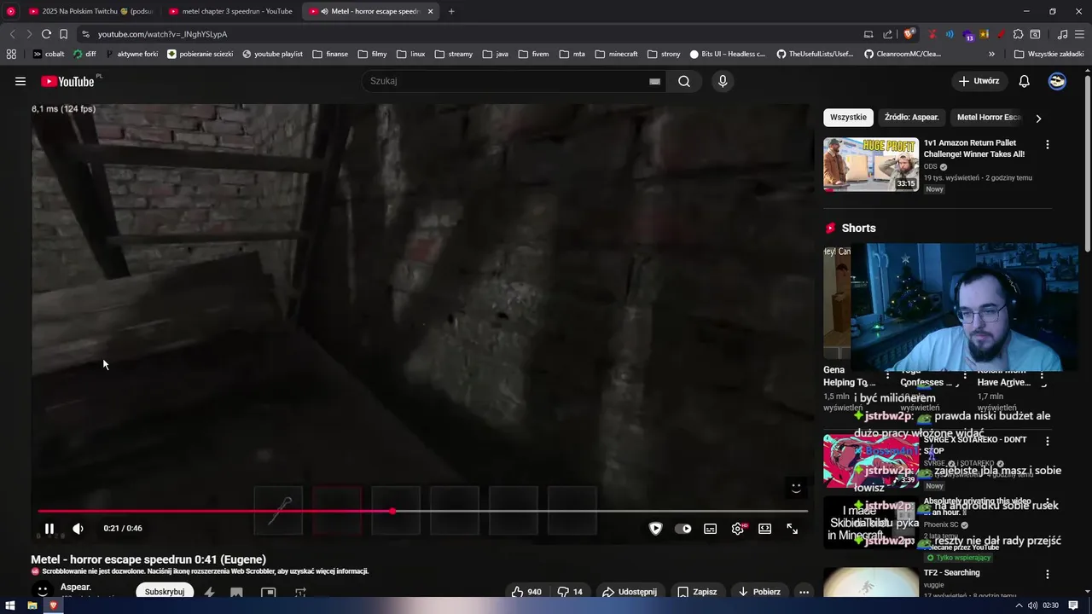Screen dimensions: 1092x614
Task: Click the smiley icon overlay on the video
Action: (x=796, y=487)
